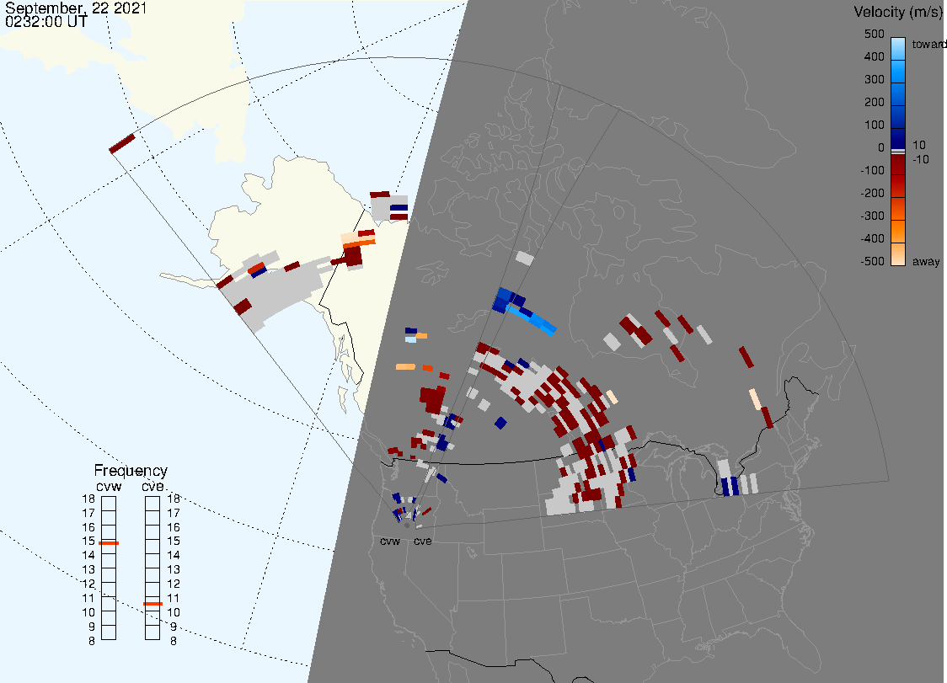
Task: Click the "September, 22 2021" date text
Action: [x=76, y=8]
